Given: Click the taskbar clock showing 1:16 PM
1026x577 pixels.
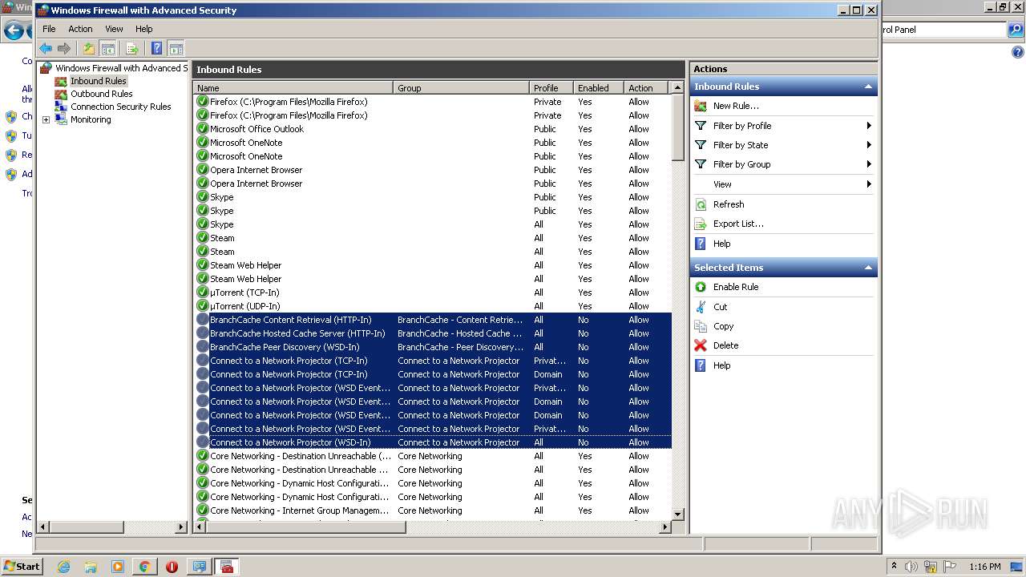Looking at the screenshot, I should pyautogui.click(x=984, y=567).
